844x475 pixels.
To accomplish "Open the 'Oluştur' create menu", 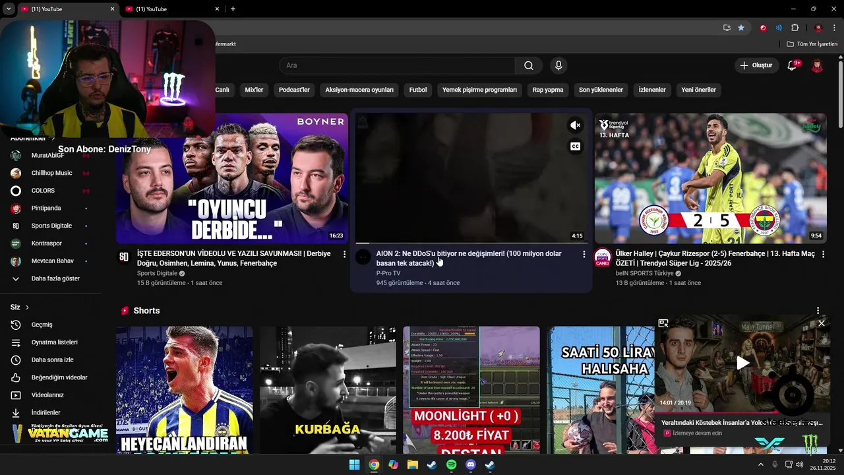I will point(756,65).
